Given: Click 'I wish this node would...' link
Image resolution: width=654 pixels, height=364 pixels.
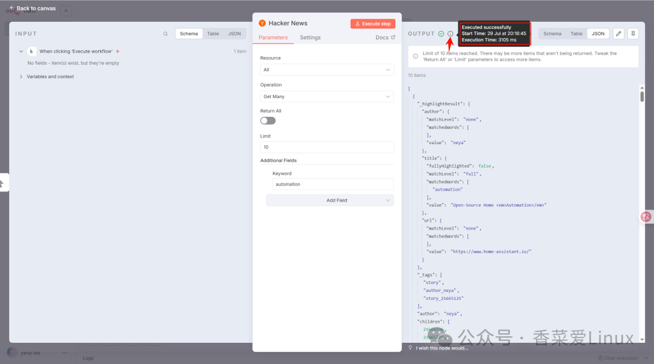Looking at the screenshot, I should pos(441,348).
